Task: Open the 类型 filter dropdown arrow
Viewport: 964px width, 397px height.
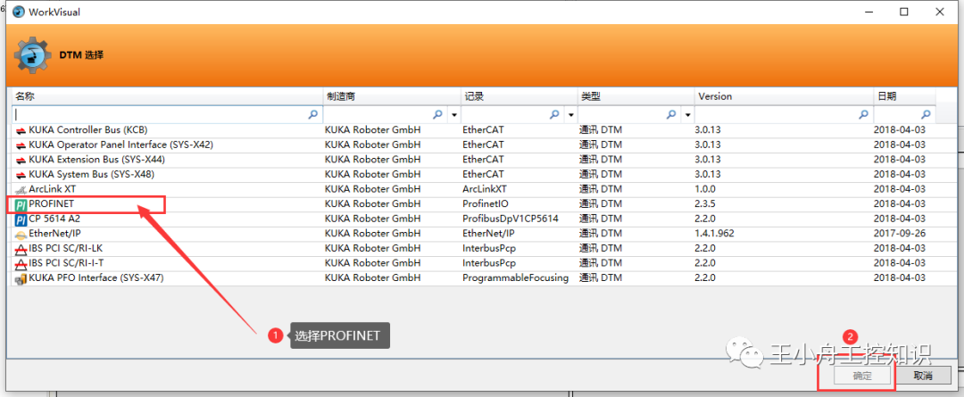Action: click(687, 115)
